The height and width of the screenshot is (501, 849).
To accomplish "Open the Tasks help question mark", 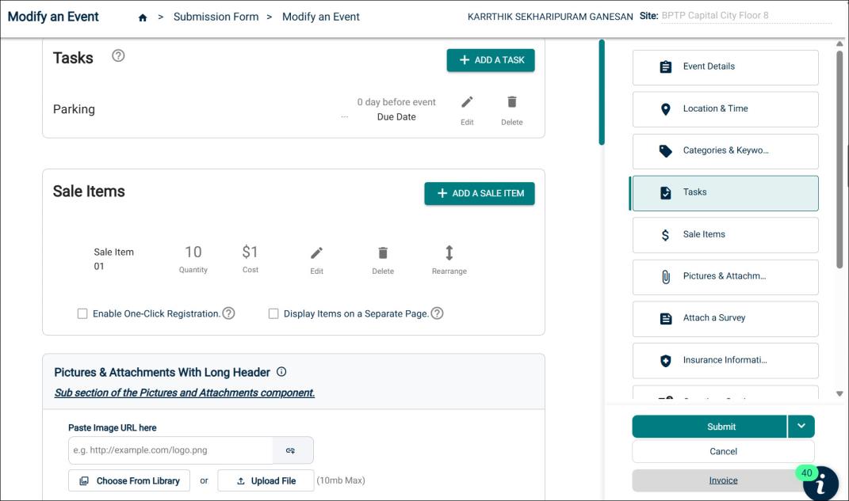I will [x=118, y=56].
